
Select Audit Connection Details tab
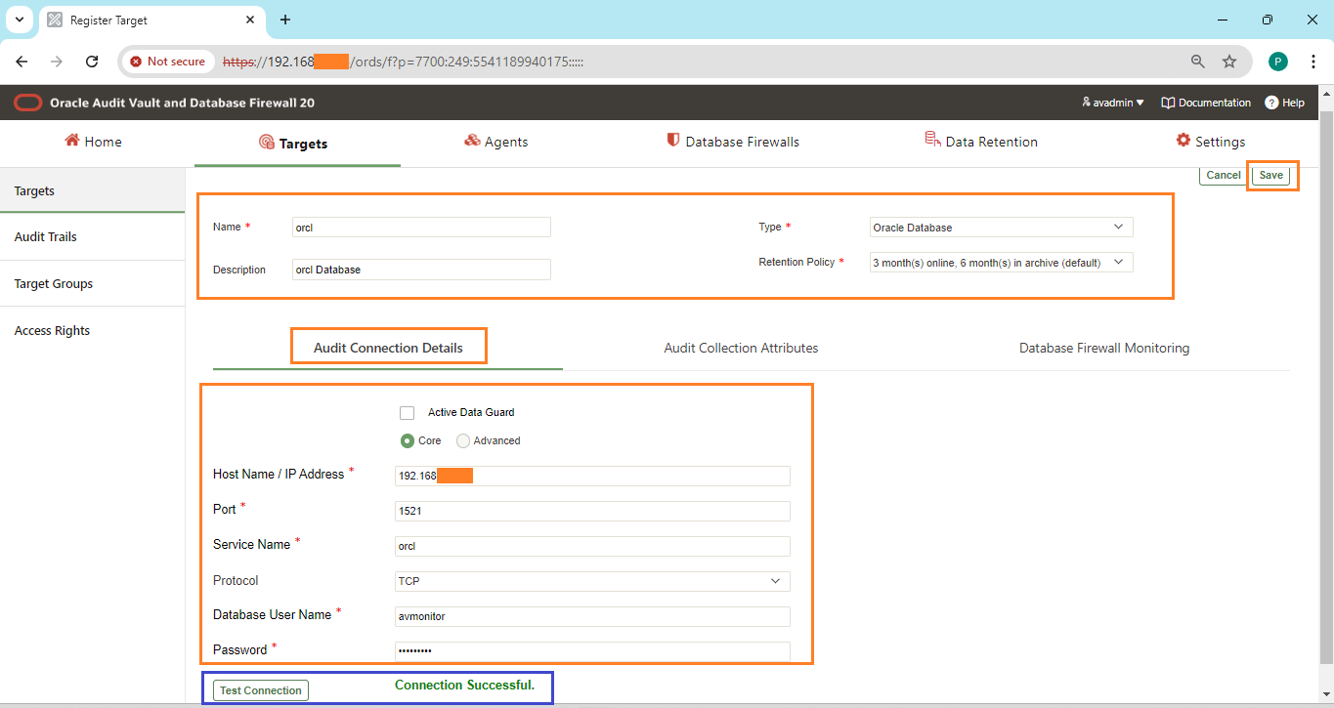(388, 348)
